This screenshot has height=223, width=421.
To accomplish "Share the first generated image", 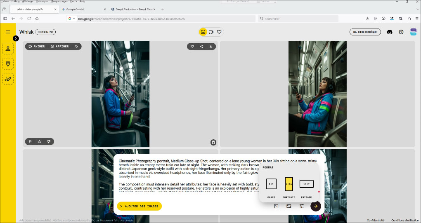I will [x=201, y=47].
